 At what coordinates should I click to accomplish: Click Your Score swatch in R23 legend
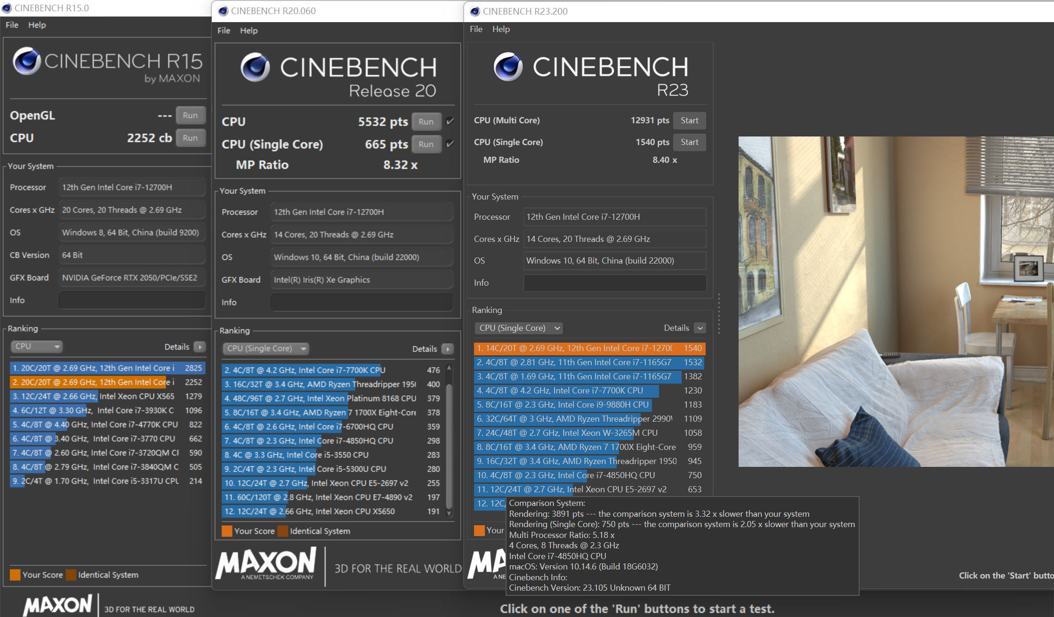[x=479, y=530]
